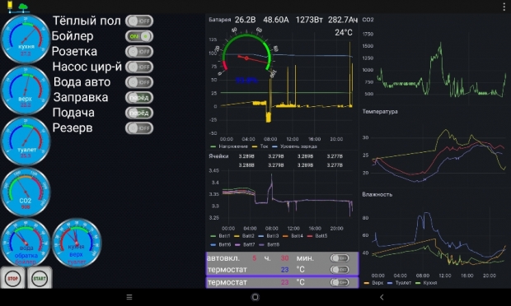Toggle the Насос цир-й switch

139,67
